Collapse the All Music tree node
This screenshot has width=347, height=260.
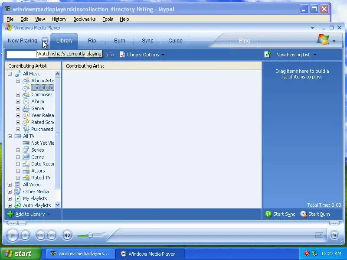[10, 74]
